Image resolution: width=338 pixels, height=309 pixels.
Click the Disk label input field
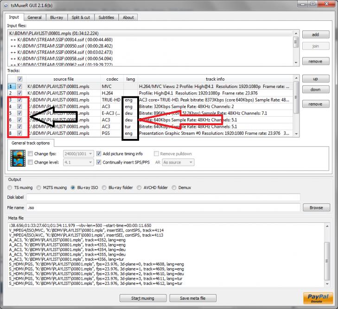point(163,197)
